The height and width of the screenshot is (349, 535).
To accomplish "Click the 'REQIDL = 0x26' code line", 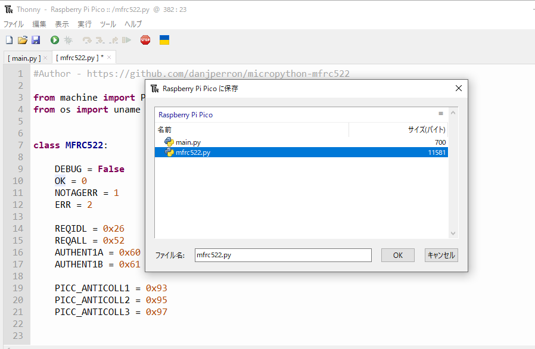I will click(x=89, y=229).
